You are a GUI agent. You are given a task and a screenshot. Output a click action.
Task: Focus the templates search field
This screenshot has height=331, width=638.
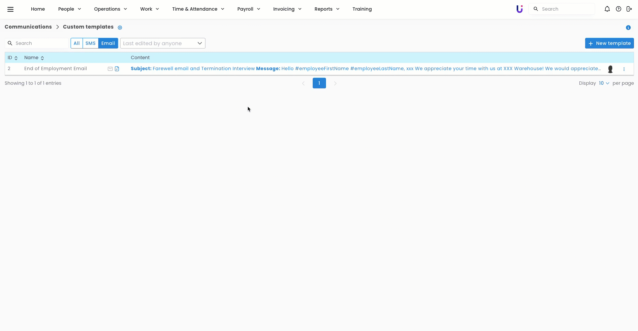click(40, 43)
